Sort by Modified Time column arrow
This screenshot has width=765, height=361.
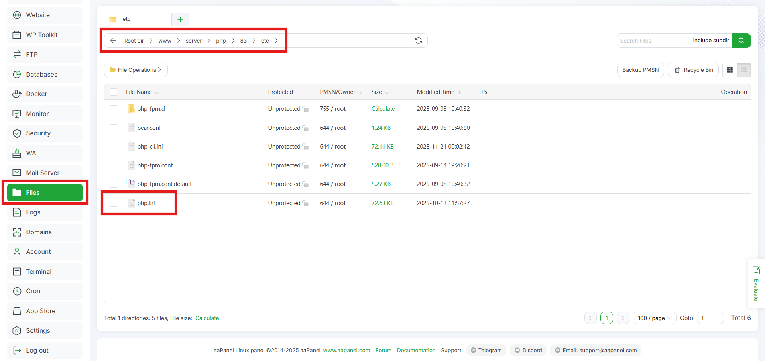[460, 92]
